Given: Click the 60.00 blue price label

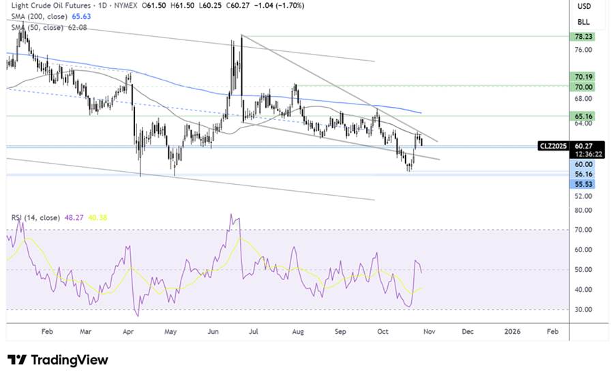Looking at the screenshot, I should click(x=584, y=164).
